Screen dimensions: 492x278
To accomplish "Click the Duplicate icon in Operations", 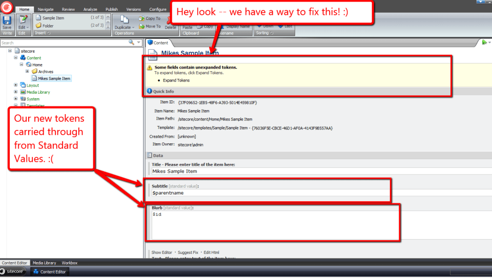I will pyautogui.click(x=124, y=19).
